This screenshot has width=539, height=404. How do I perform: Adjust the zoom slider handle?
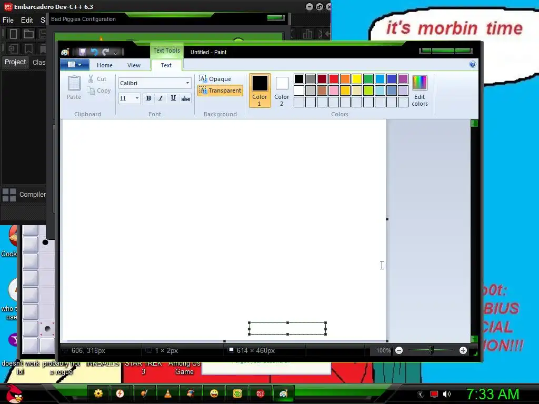coord(431,350)
